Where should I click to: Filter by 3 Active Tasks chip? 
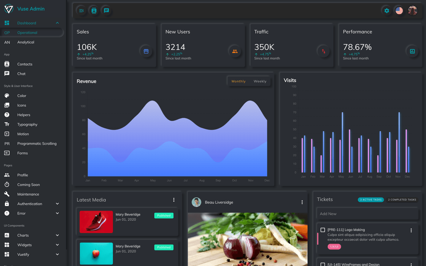(x=371, y=199)
